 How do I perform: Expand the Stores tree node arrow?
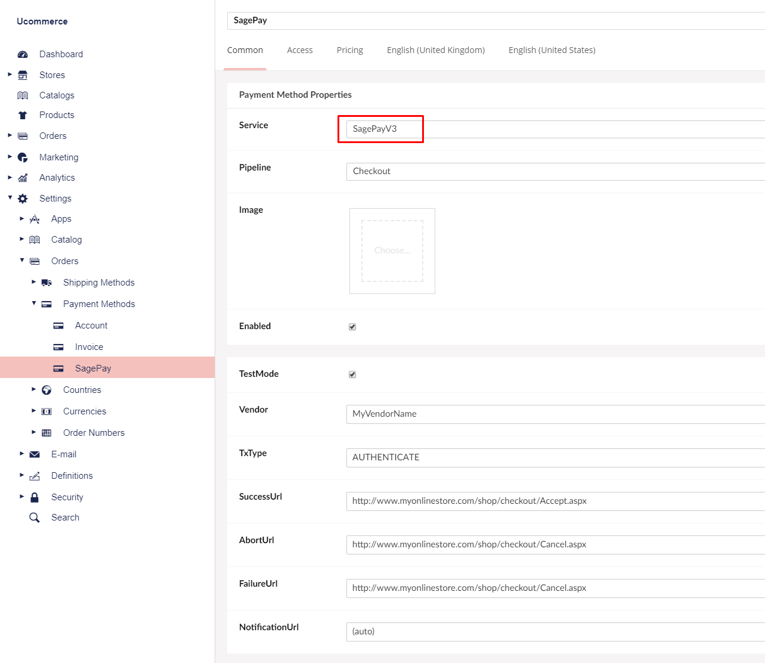pyautogui.click(x=10, y=75)
